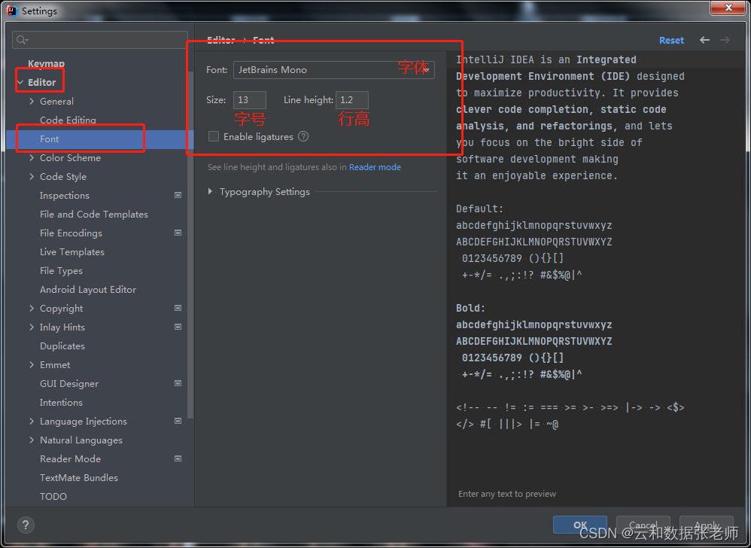This screenshot has height=548, width=751.
Task: Click the search magnifier icon in settings
Action: [x=22, y=40]
